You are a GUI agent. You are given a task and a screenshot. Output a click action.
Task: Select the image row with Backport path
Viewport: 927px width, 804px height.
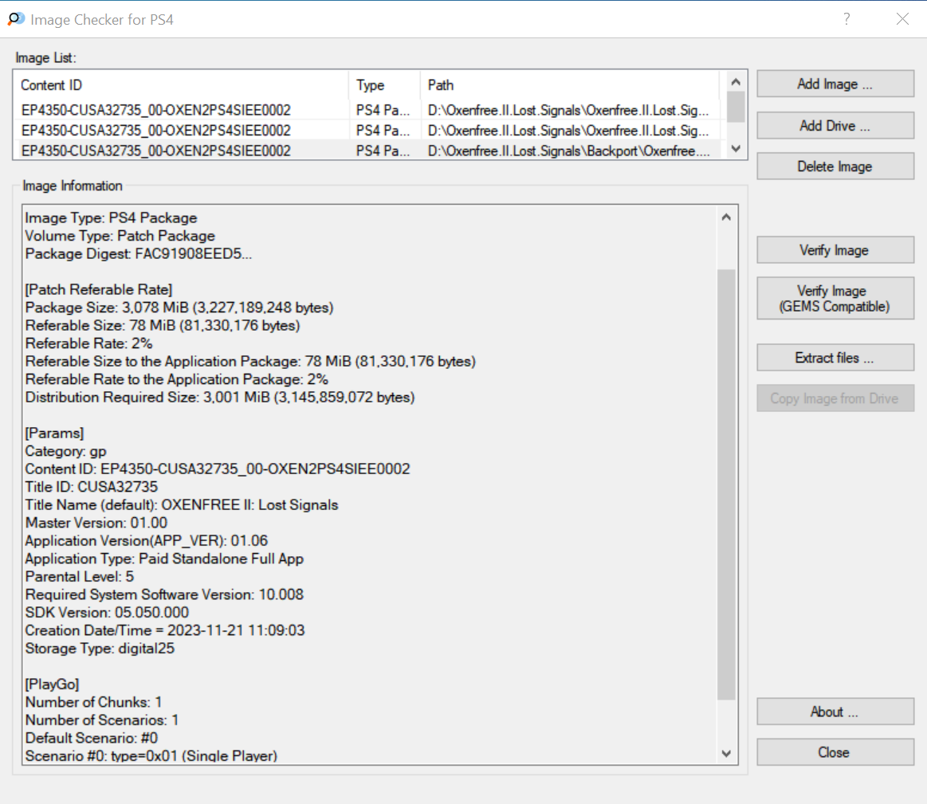point(367,151)
